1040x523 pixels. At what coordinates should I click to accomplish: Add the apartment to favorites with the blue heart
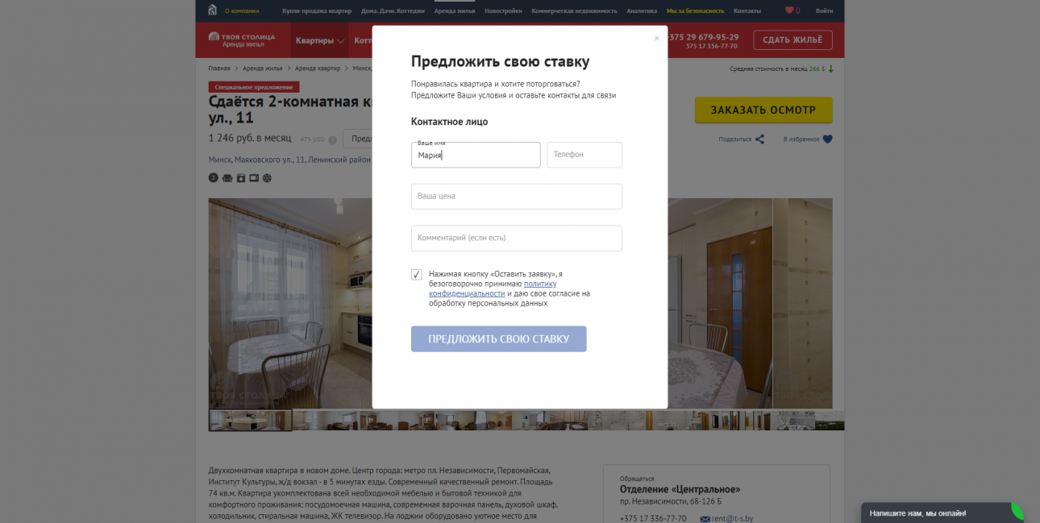pyautogui.click(x=827, y=139)
